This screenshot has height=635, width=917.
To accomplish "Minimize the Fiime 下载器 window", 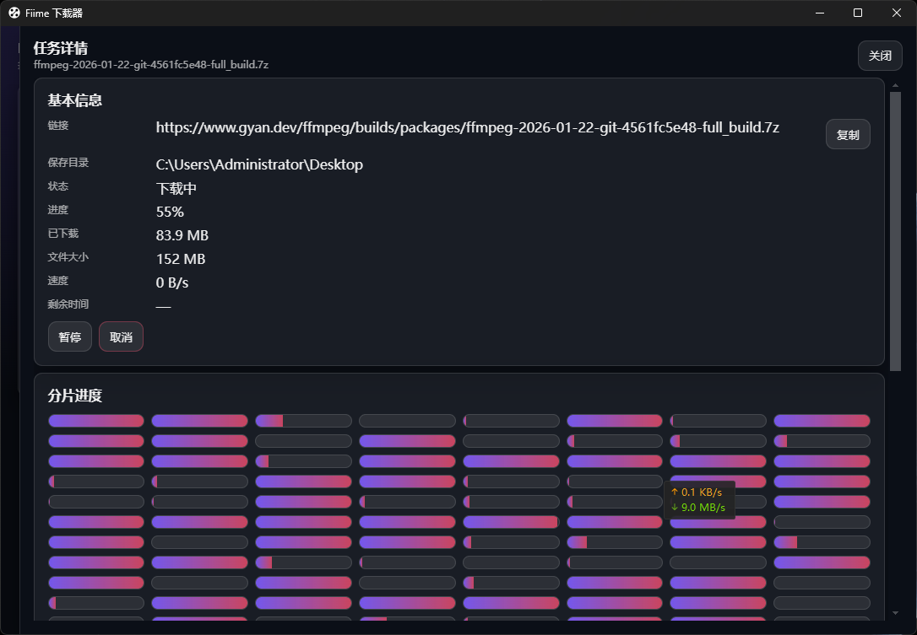I will tap(818, 13).
